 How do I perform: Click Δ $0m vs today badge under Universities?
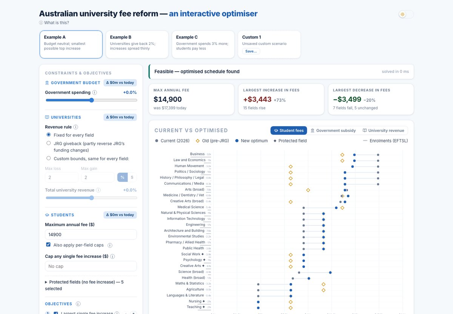(x=120, y=117)
